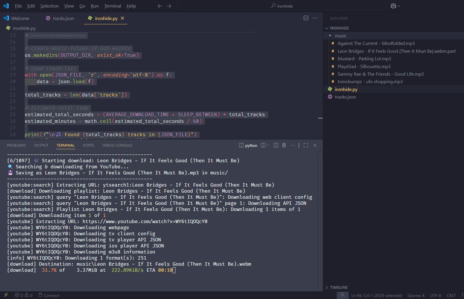The image size is (464, 299).
Task: Go back with the left arrow
Action: pos(160,6)
